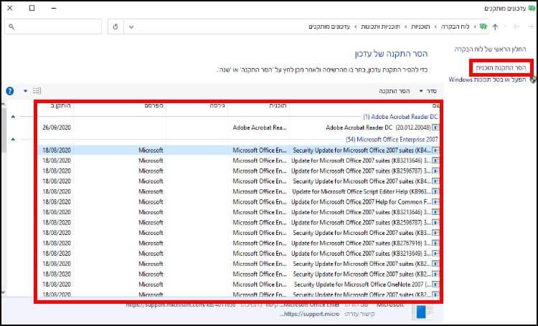Click the icon of the Adobe Acrobat Reader DC row

pos(435,128)
